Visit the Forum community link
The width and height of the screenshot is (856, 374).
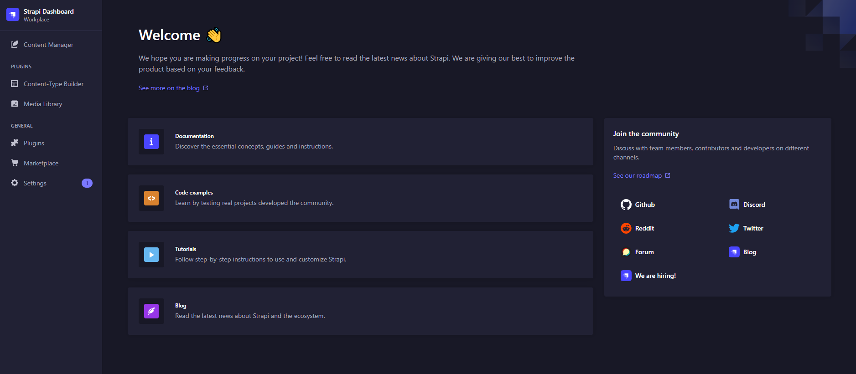pos(644,252)
